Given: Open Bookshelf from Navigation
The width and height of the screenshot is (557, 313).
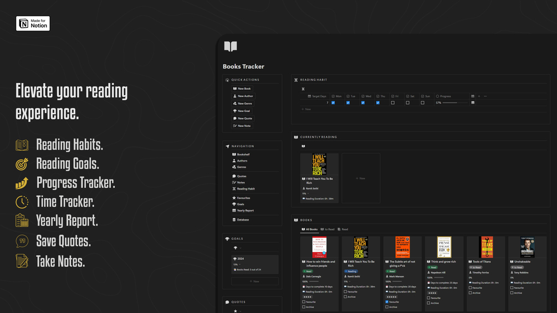Looking at the screenshot, I should pos(241,155).
